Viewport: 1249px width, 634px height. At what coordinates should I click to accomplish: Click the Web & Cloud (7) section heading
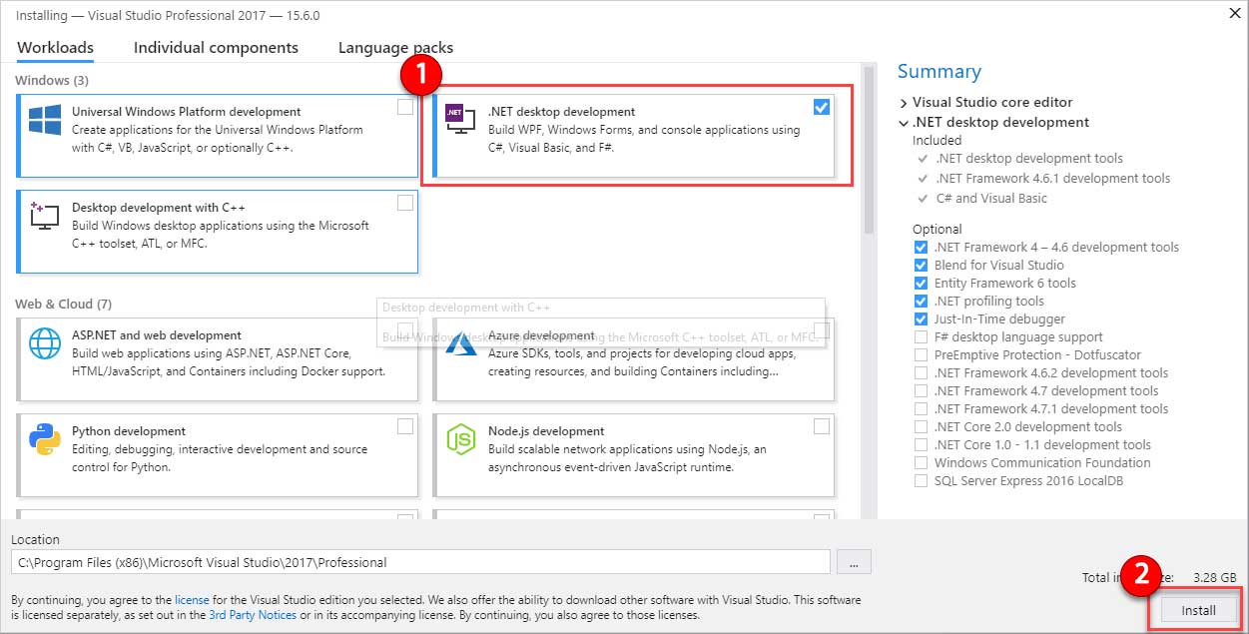(63, 304)
